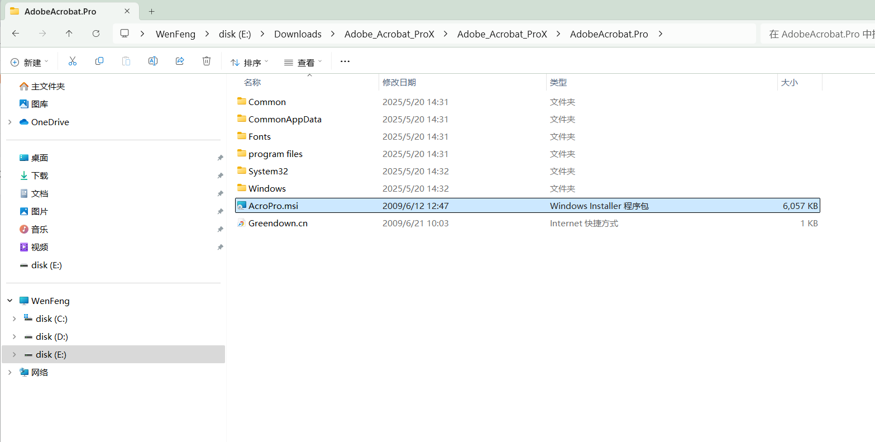Click AdobeAcrobat.Pro breadcrumb in address bar
This screenshot has width=875, height=442.
609,34
